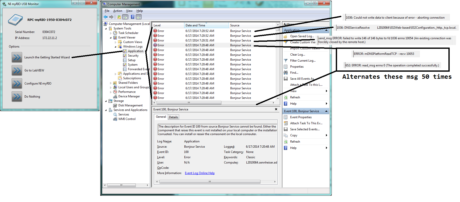Click the Open Saved Log folder icon
The height and width of the screenshot is (202, 460).
pyautogui.click(x=286, y=36)
